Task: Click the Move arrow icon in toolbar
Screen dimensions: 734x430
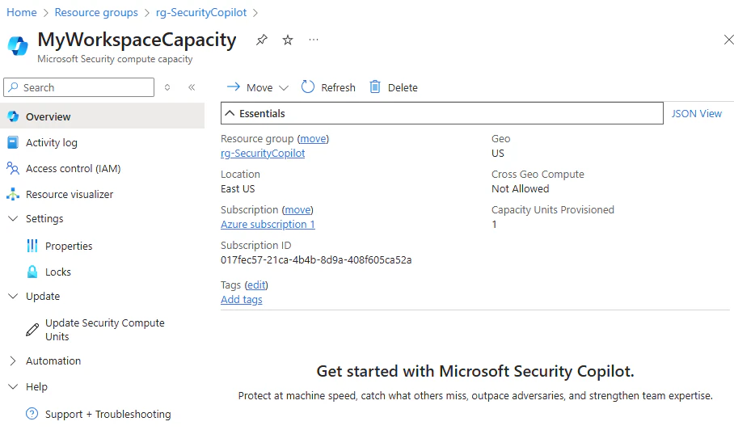Action: (x=233, y=87)
